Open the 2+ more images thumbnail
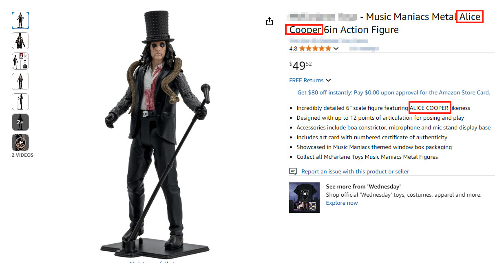This screenshot has height=263, width=495. pos(20,122)
